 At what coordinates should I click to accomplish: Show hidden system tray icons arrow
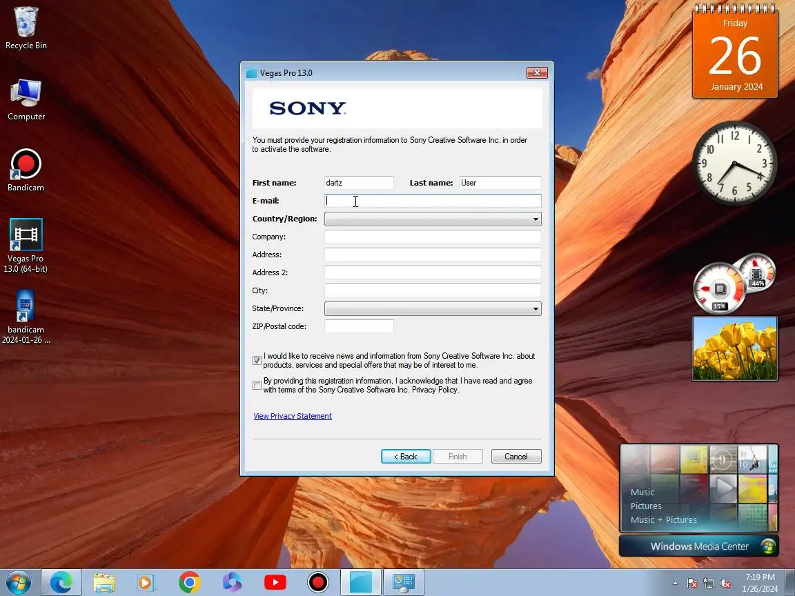click(x=675, y=584)
